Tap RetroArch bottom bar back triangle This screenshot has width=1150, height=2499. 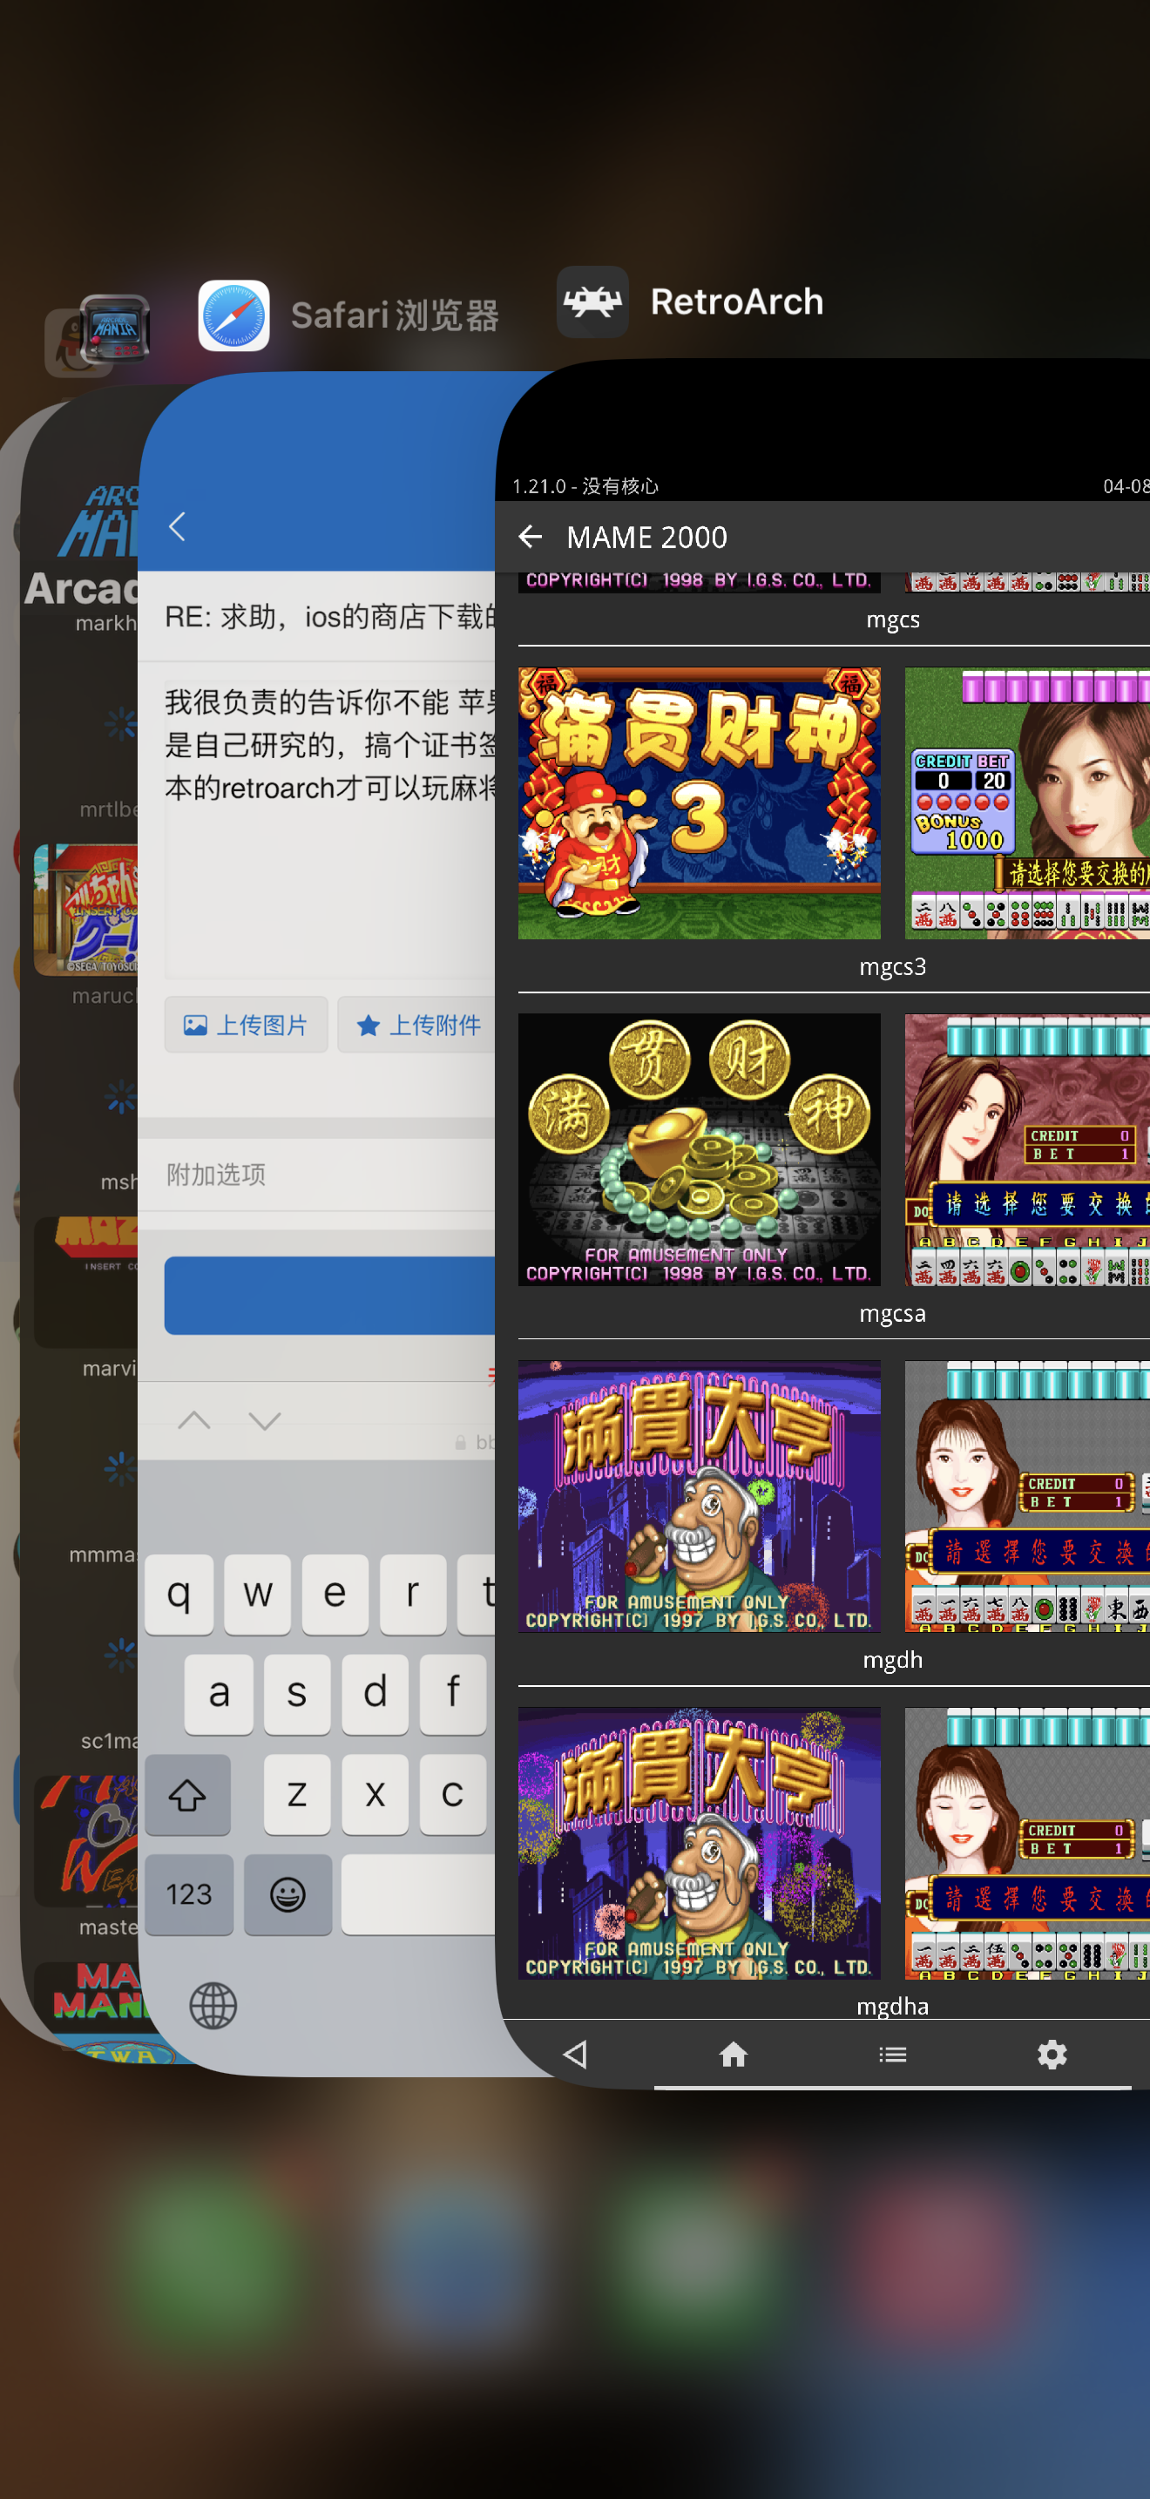(575, 2054)
